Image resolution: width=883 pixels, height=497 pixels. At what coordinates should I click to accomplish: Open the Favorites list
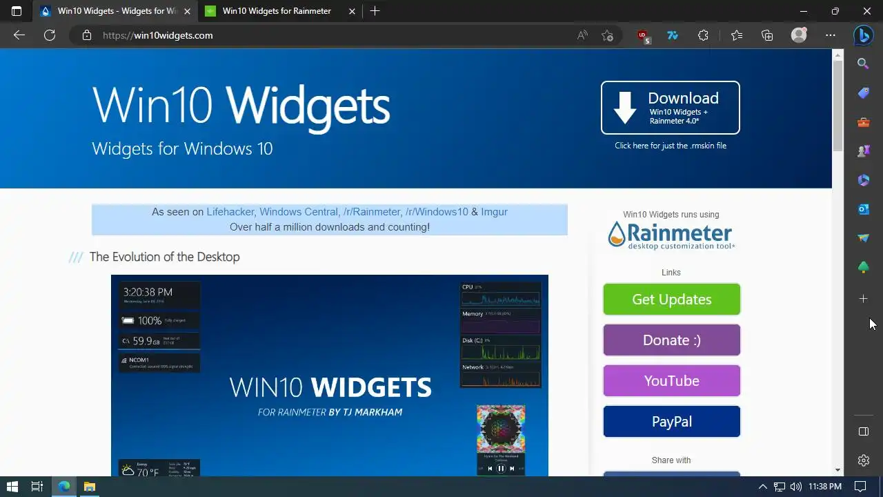click(x=737, y=35)
